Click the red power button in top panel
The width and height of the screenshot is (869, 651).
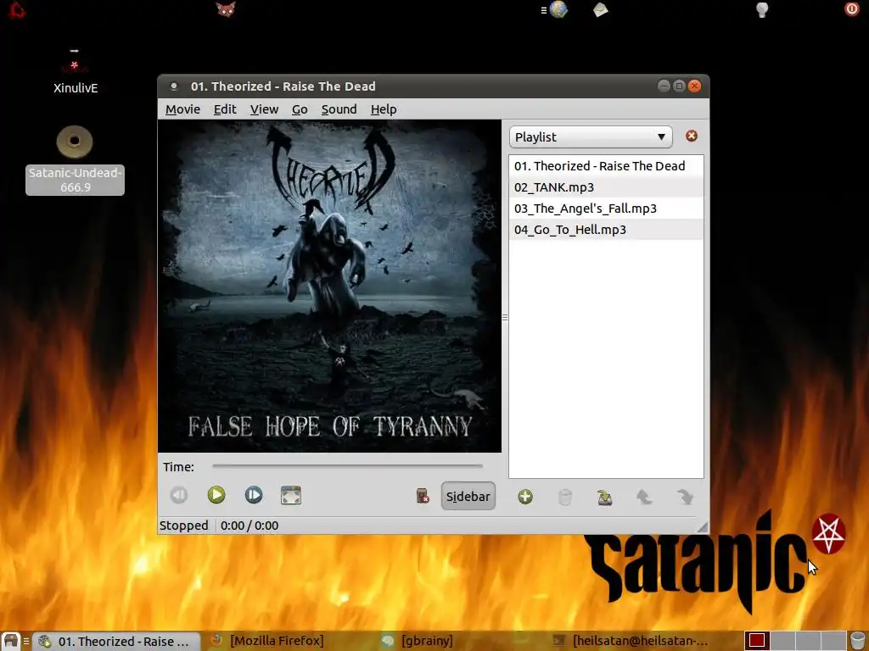[851, 8]
